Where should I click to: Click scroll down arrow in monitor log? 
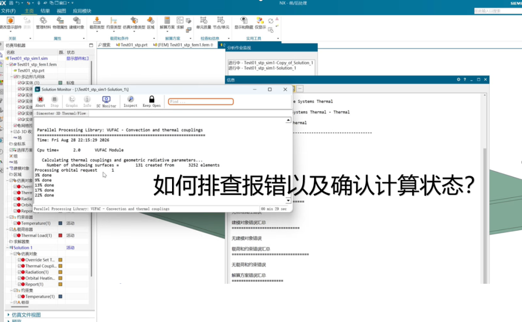coord(288,201)
